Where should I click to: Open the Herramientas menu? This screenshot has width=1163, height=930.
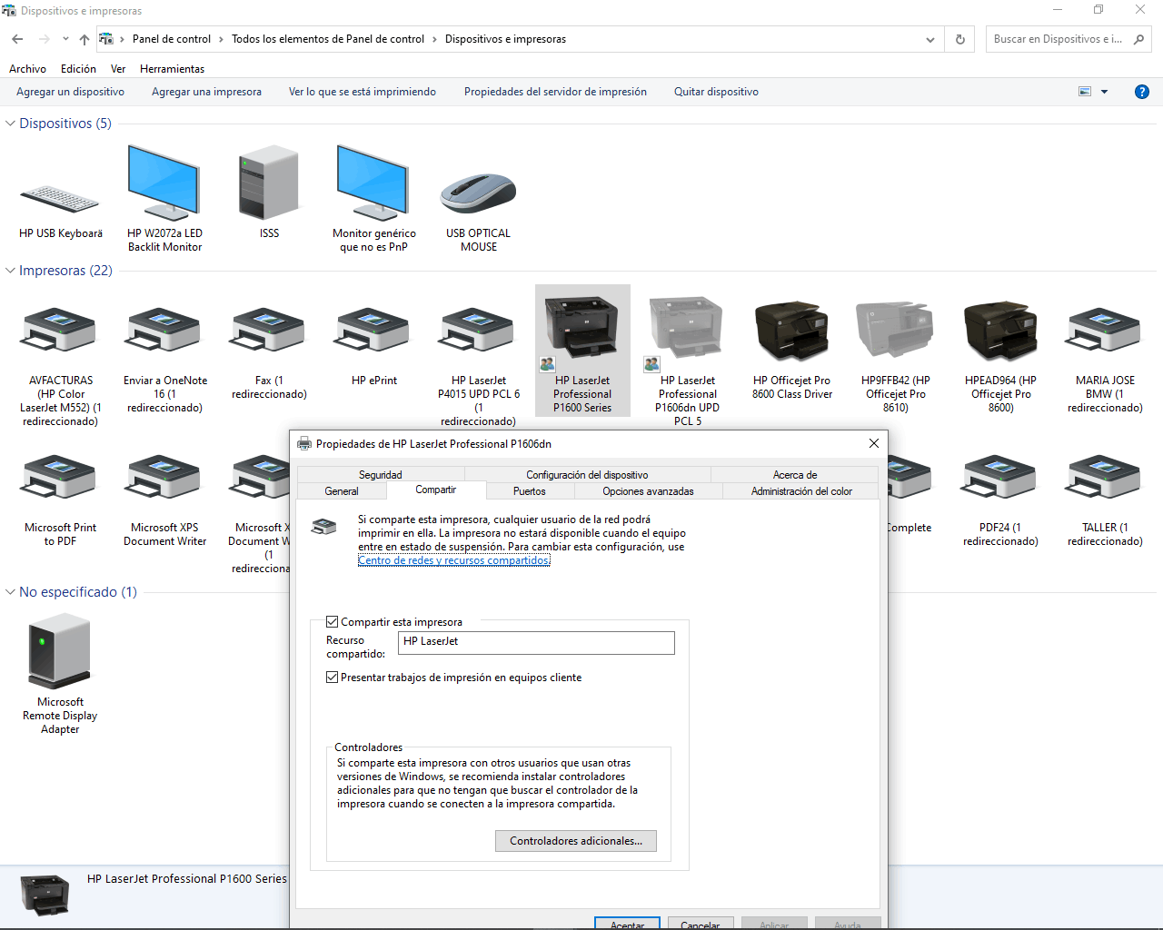tap(172, 69)
